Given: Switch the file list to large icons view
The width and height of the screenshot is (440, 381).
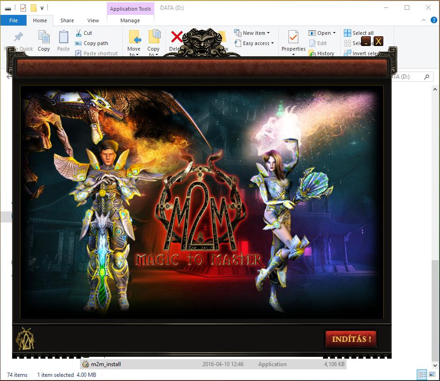Looking at the screenshot, I should tap(432, 374).
